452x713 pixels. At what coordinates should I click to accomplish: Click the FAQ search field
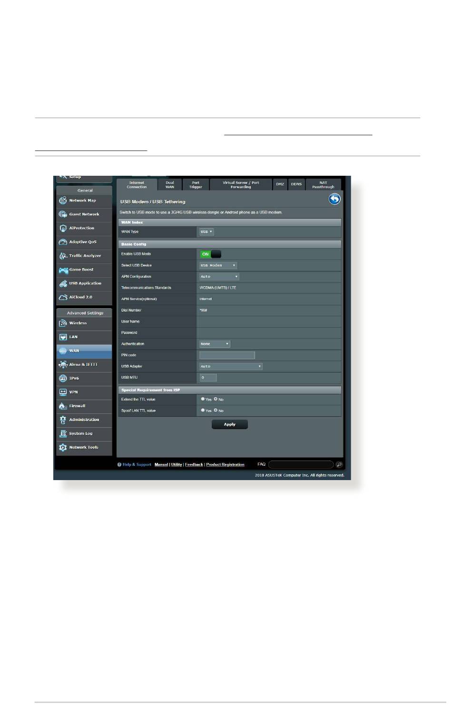(301, 464)
